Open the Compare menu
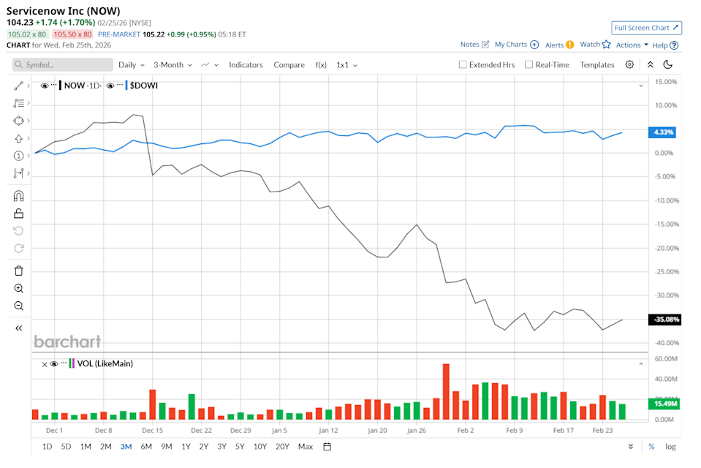The width and height of the screenshot is (701, 468). click(289, 65)
